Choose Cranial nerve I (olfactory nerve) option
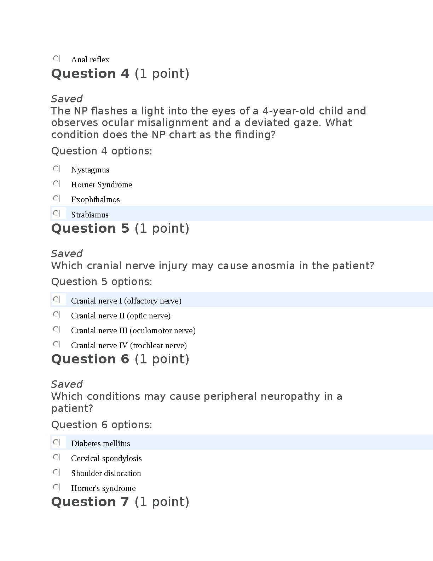Screen dimensions: 433x561 [x=56, y=300]
